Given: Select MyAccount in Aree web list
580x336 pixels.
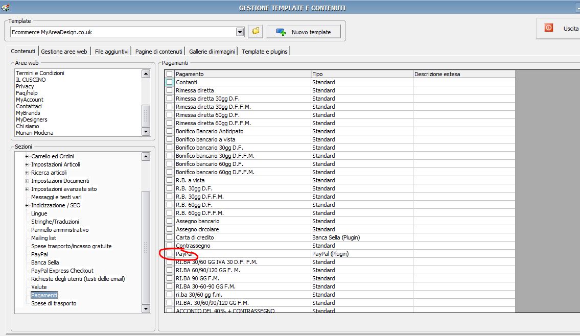Looking at the screenshot, I should [30, 100].
